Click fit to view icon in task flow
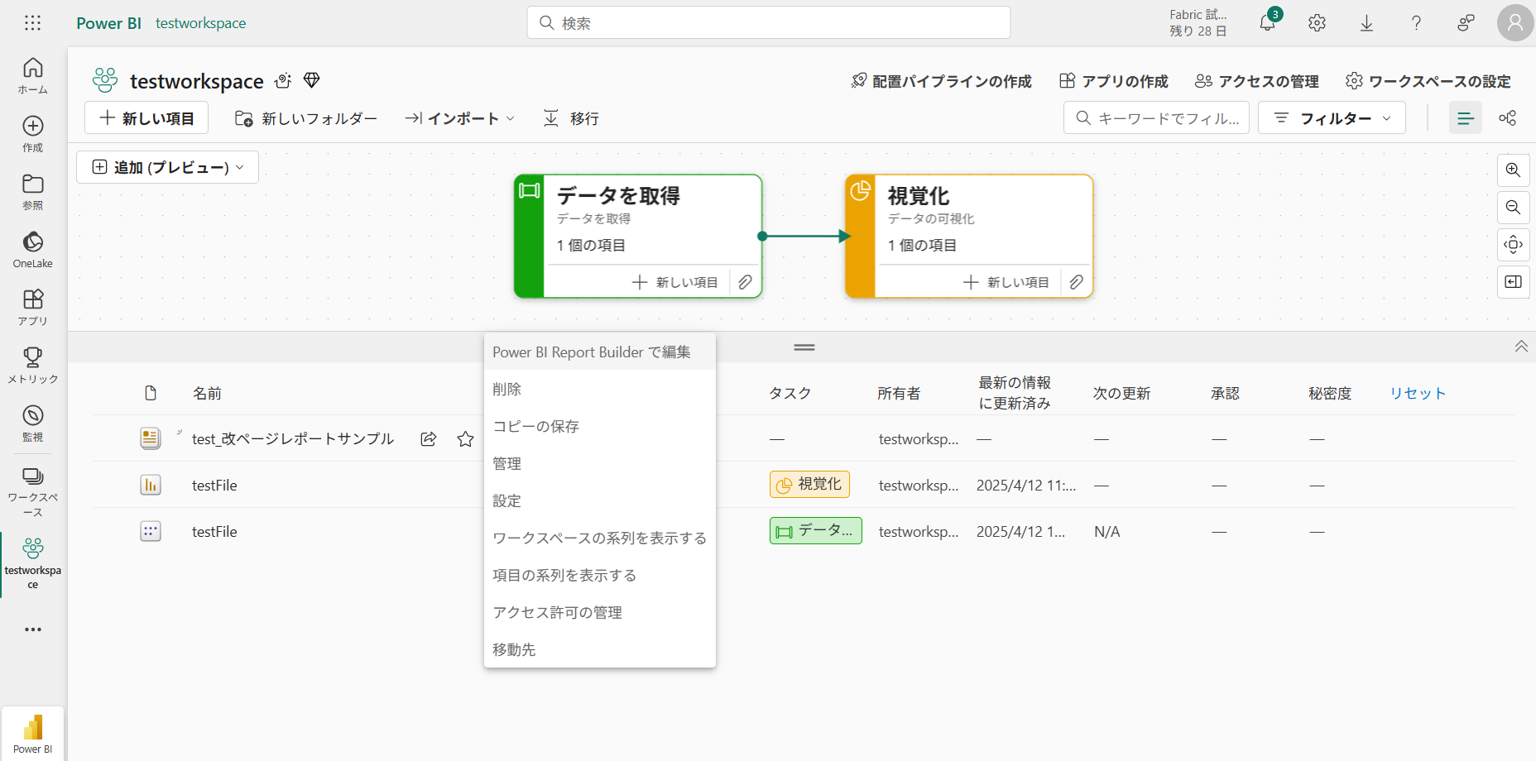1536x761 pixels. [1514, 245]
